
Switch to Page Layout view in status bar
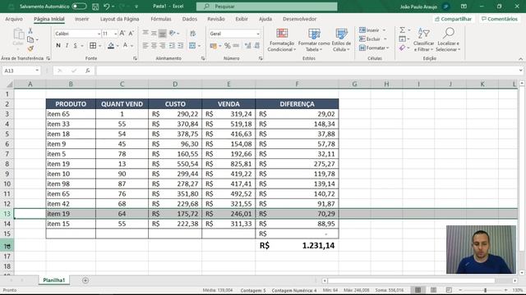coord(433,290)
